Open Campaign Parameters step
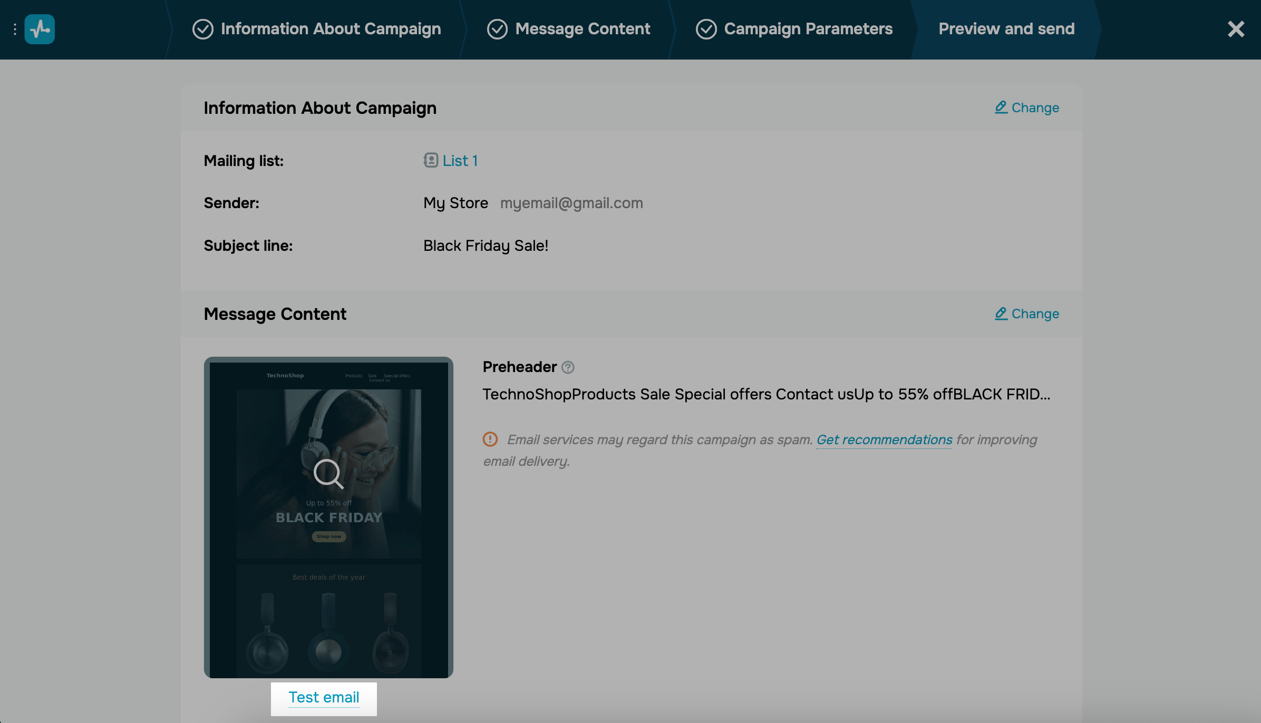 tap(808, 29)
